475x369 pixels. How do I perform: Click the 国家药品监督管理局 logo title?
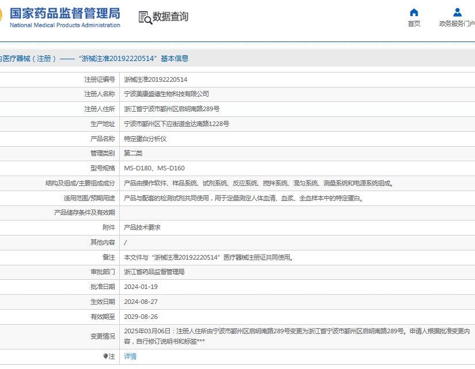[x=65, y=13]
